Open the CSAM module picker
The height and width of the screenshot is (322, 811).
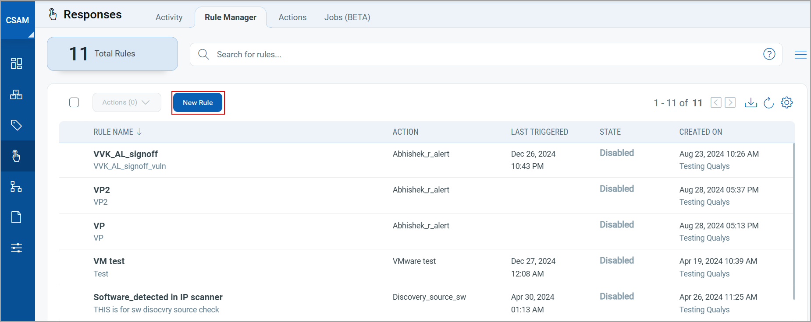coord(18,20)
